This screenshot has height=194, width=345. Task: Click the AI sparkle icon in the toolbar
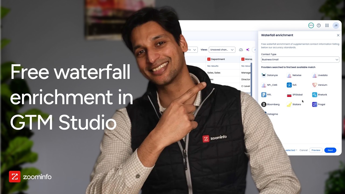[247, 50]
